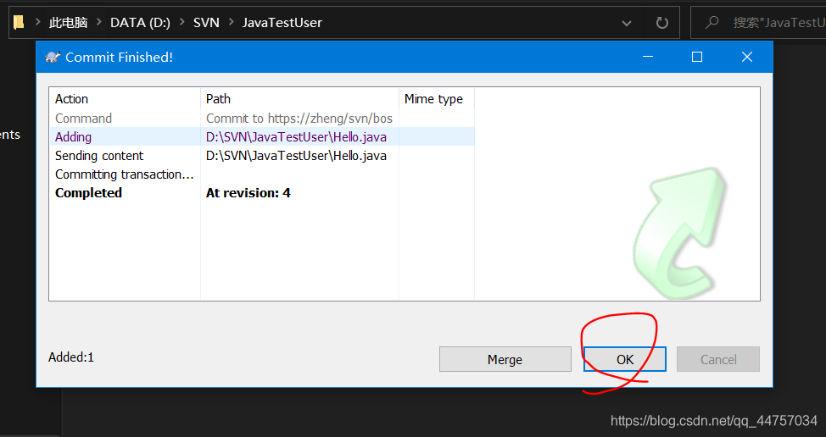Screen dimensions: 826x437
Task: Click the Commit to https://zheng/svn/bos path
Action: pos(299,119)
